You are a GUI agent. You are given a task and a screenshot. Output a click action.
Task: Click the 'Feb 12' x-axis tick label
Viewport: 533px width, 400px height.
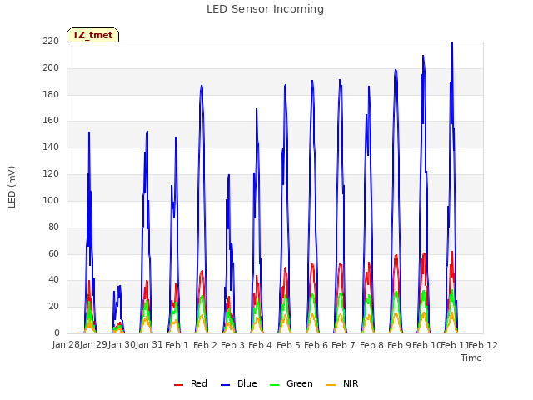[483, 345]
